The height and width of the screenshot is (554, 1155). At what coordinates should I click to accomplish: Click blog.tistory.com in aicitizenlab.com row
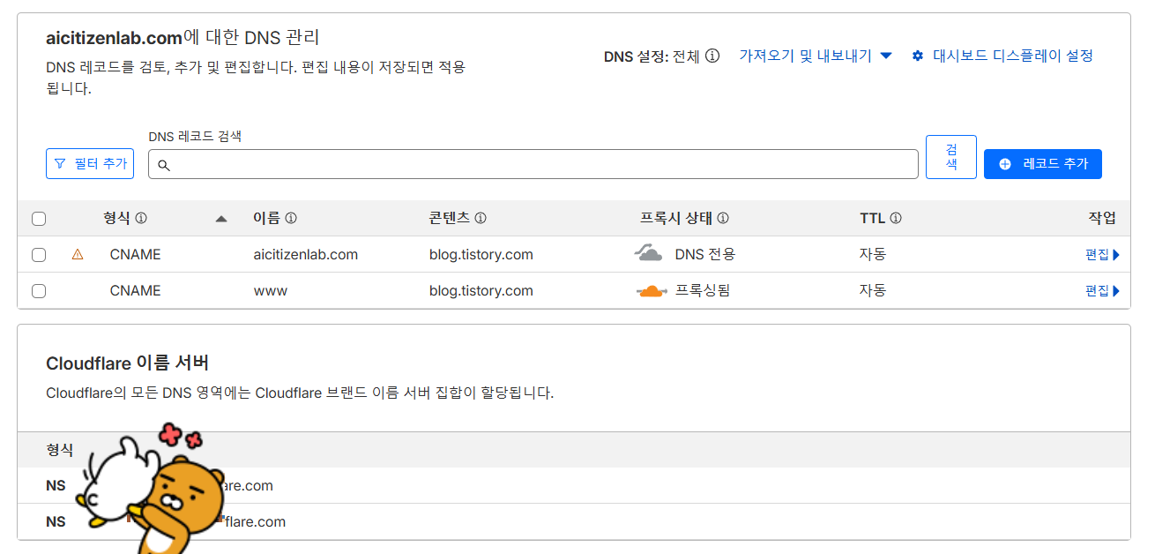[x=481, y=255]
